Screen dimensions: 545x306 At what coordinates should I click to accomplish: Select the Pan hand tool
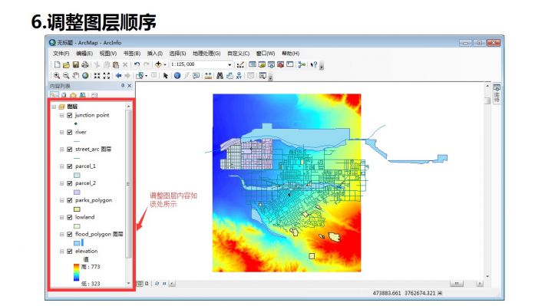tap(75, 76)
